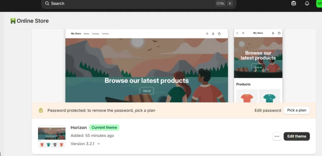Click Contact in desktop preview menu
The image size is (322, 156).
point(105,34)
